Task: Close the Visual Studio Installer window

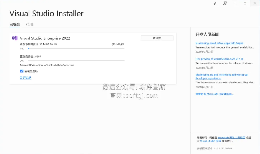Action: click(x=255, y=3)
